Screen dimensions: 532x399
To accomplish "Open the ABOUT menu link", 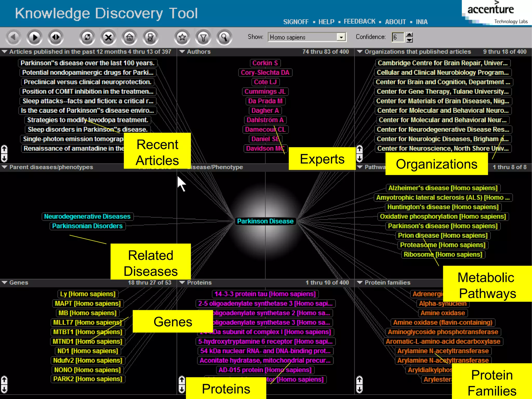I will click(x=395, y=22).
